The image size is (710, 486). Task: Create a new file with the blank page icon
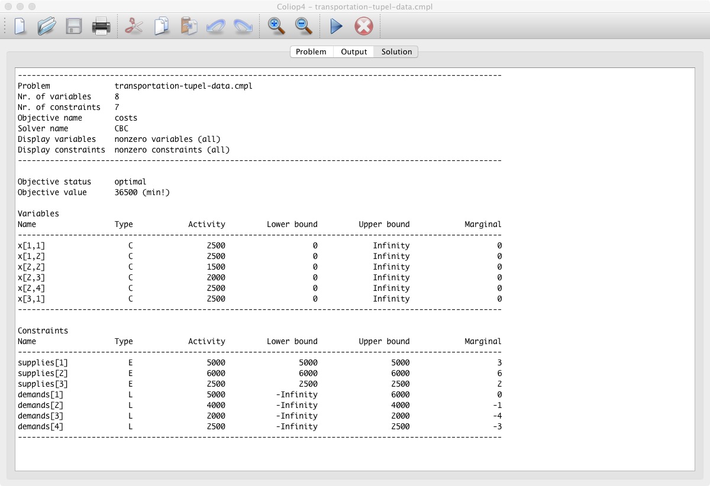coord(20,27)
